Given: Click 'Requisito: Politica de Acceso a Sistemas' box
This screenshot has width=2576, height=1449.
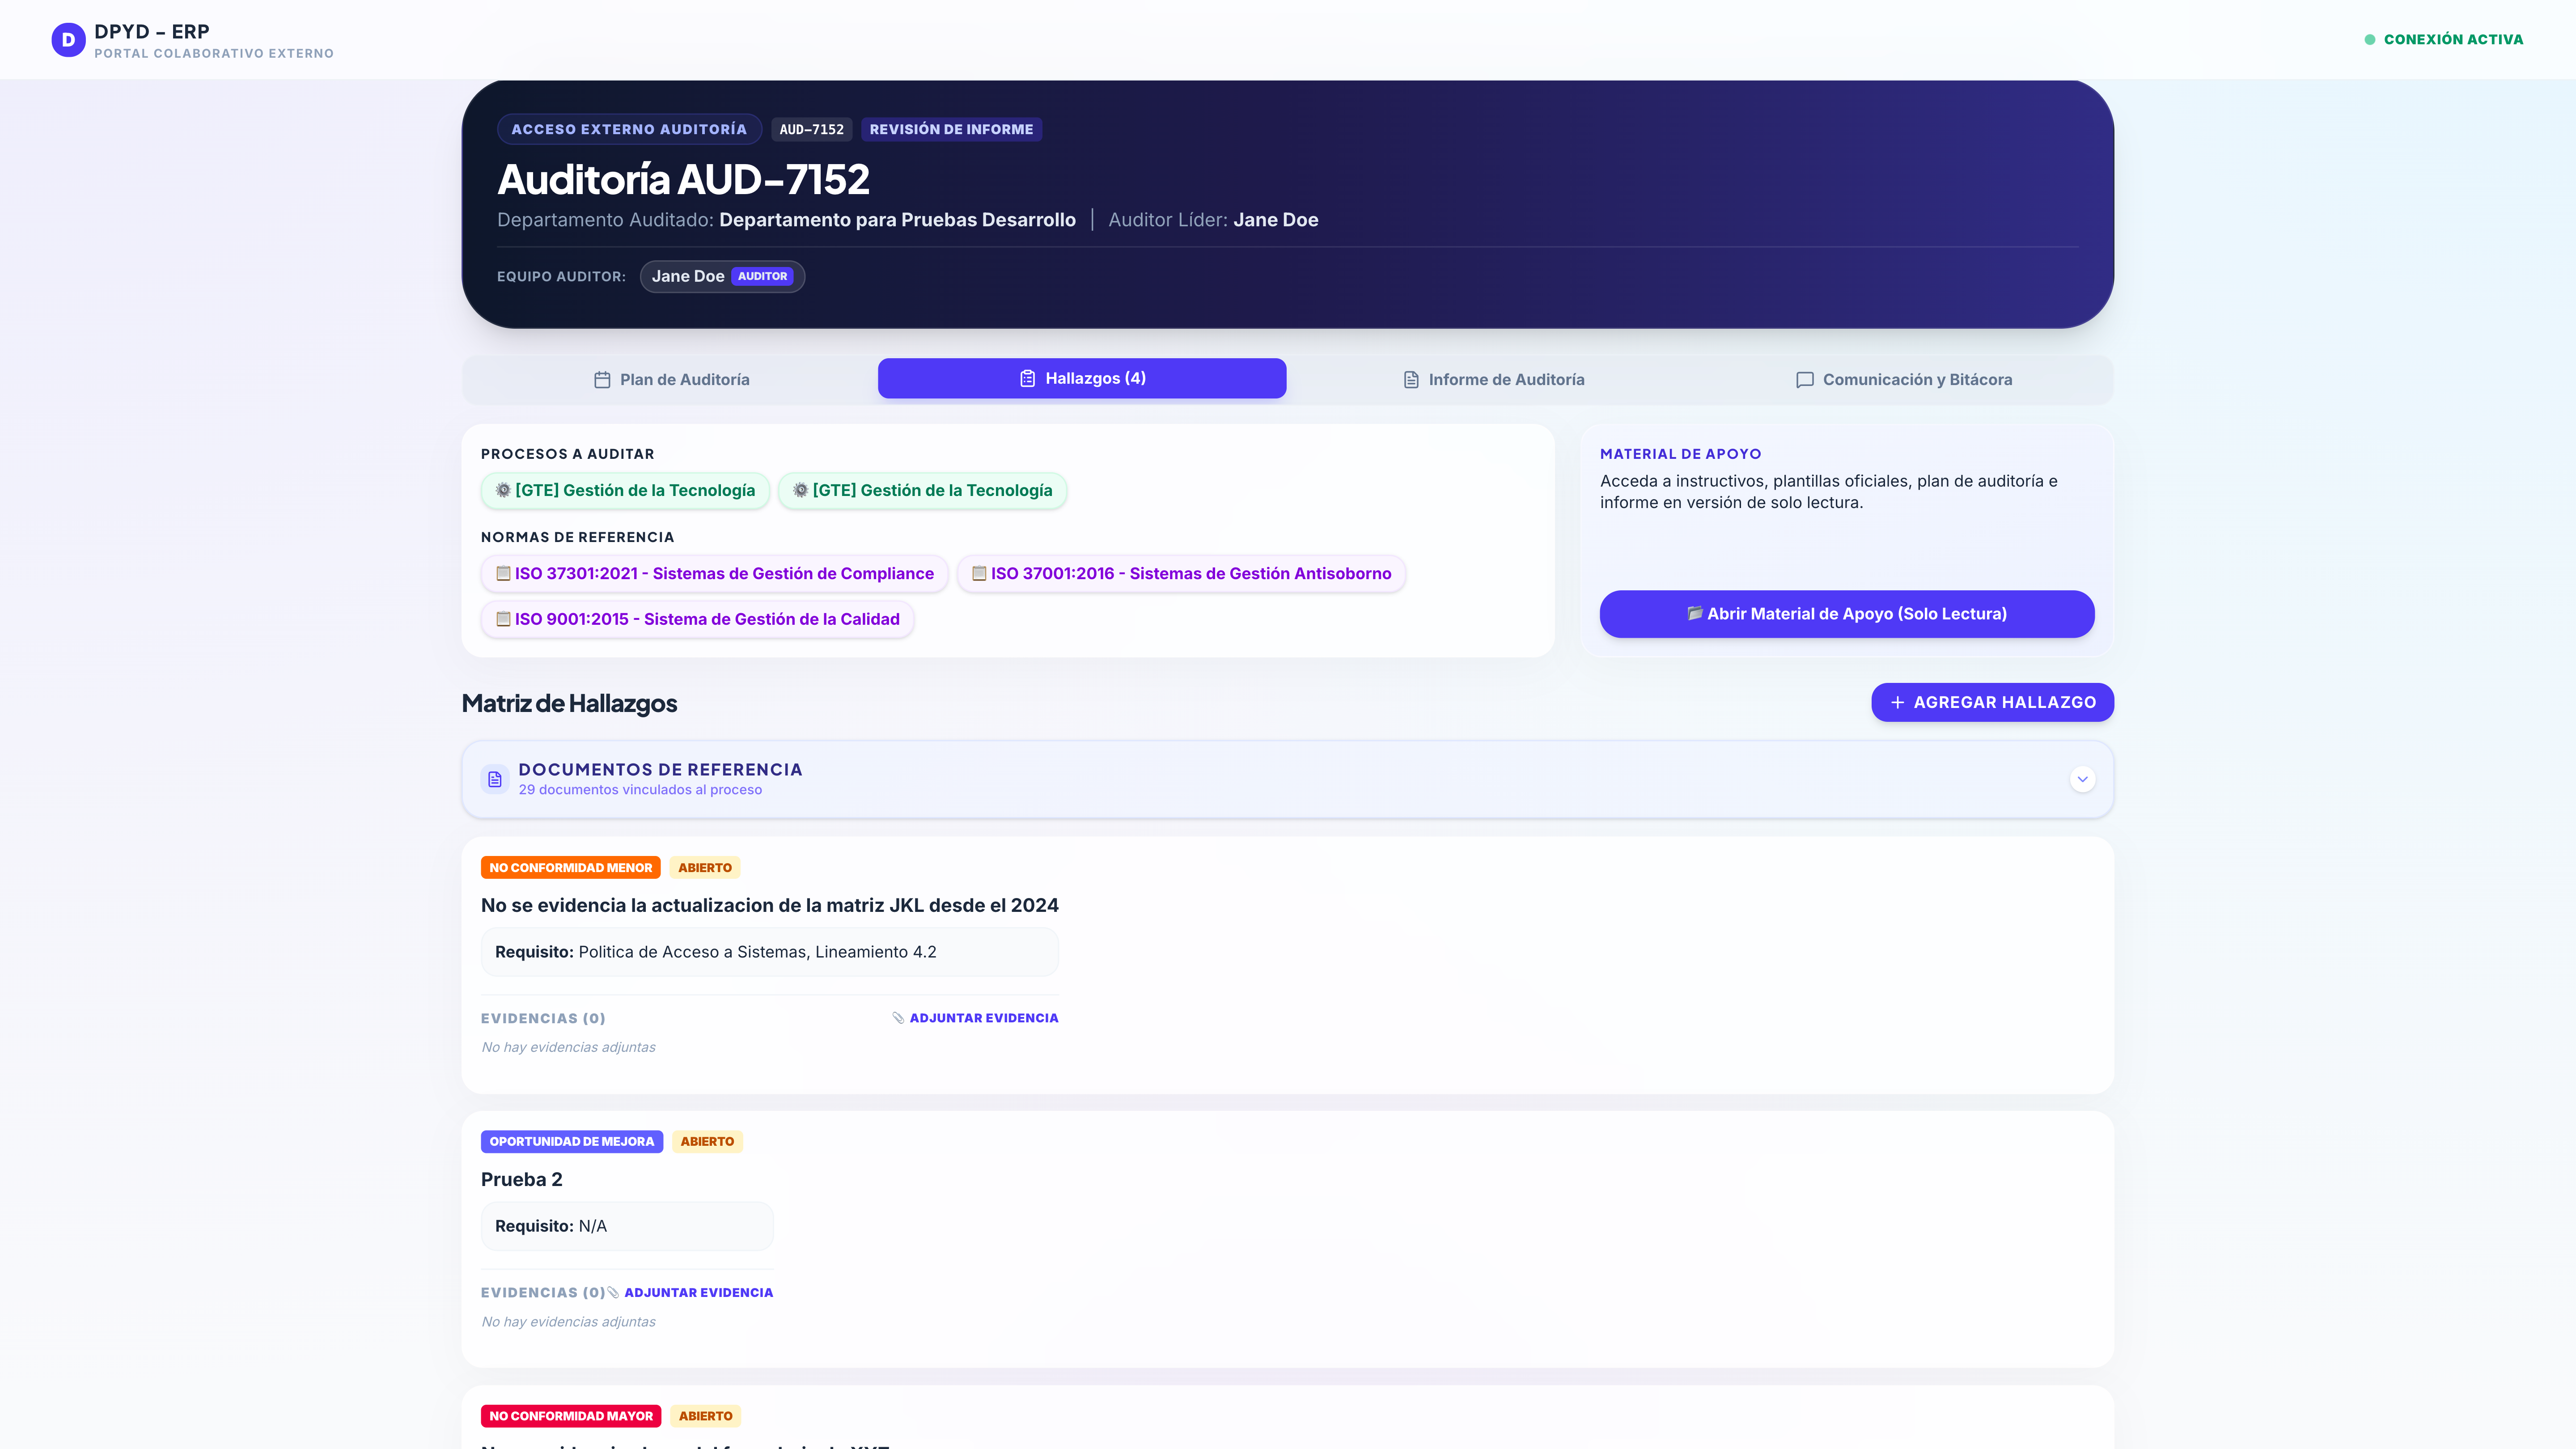Looking at the screenshot, I should tap(770, 952).
